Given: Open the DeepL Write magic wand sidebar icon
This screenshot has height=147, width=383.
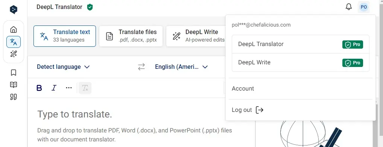Looking at the screenshot, I should point(14,54).
